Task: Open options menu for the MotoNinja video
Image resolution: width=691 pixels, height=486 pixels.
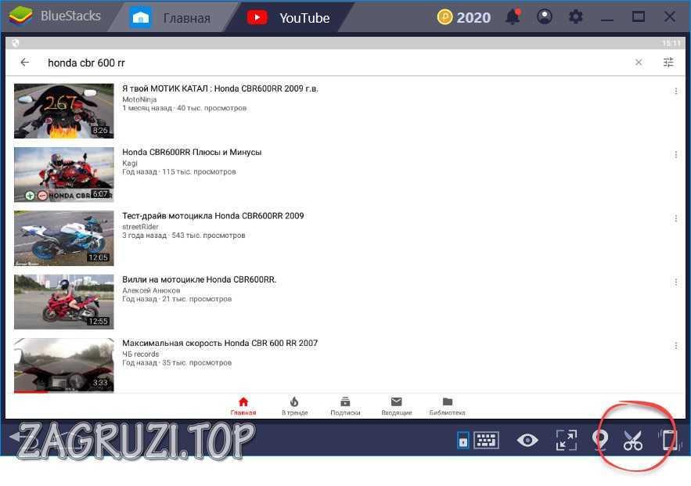Action: click(x=675, y=92)
